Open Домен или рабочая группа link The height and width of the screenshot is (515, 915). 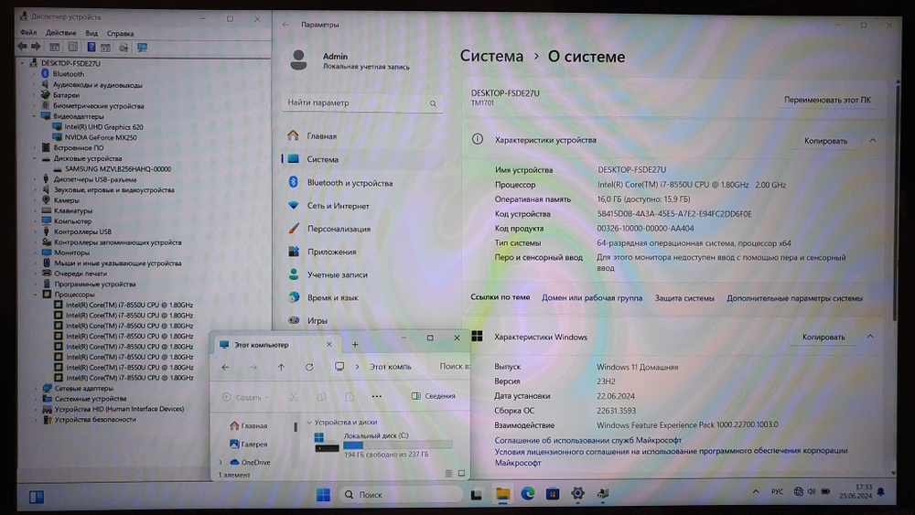click(592, 298)
